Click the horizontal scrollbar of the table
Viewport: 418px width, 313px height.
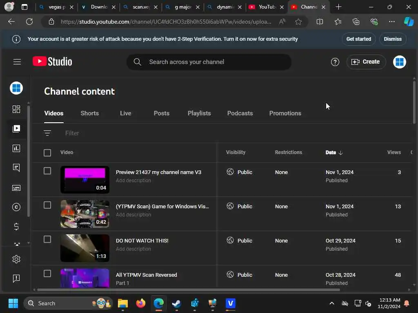tap(188, 290)
